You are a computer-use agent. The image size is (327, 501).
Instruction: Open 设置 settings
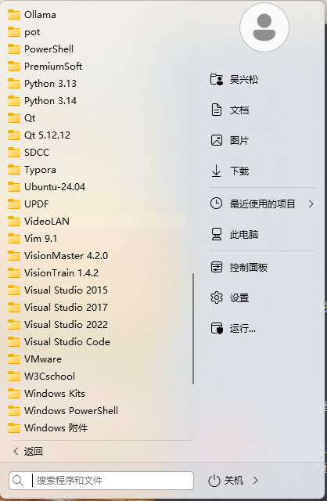click(x=230, y=297)
